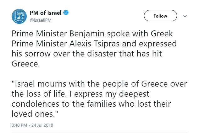Click the word condolences in the quote
The width and height of the screenshot is (199, 133).
(36, 104)
